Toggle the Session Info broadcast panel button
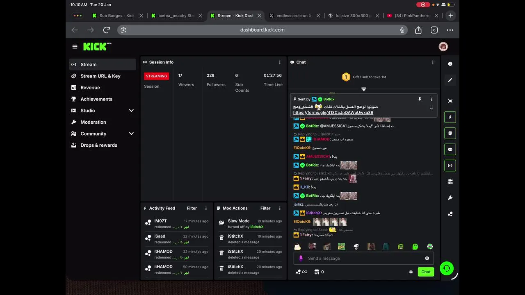 [450, 166]
